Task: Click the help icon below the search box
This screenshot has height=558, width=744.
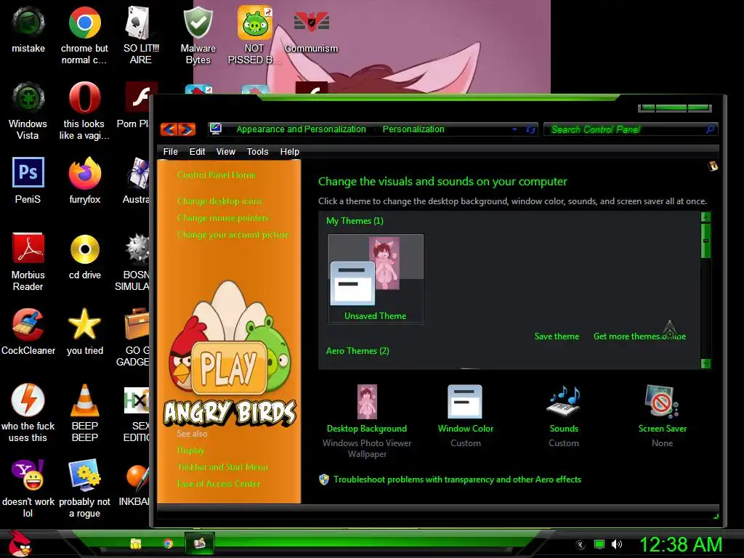Action: pos(713,166)
